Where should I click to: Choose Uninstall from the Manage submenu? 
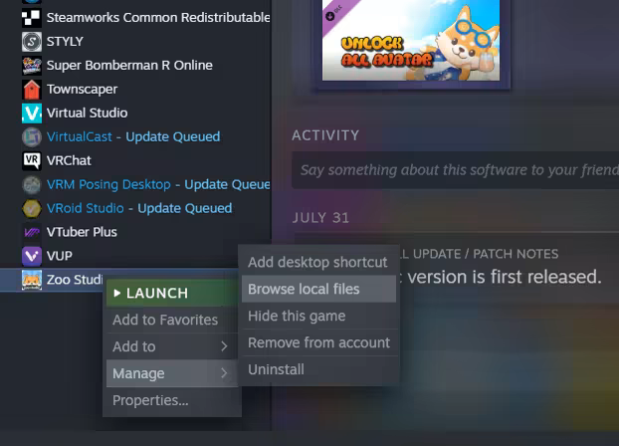[319, 369]
